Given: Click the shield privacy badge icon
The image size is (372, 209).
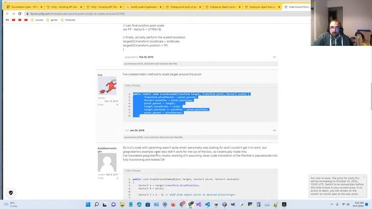Looking at the screenshot, I should (10, 193).
